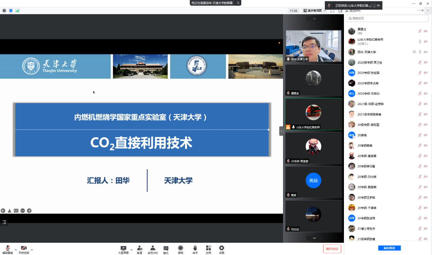The image size is (432, 255).
Task: Open meeting settings (设置) gear
Action: click(x=221, y=250)
